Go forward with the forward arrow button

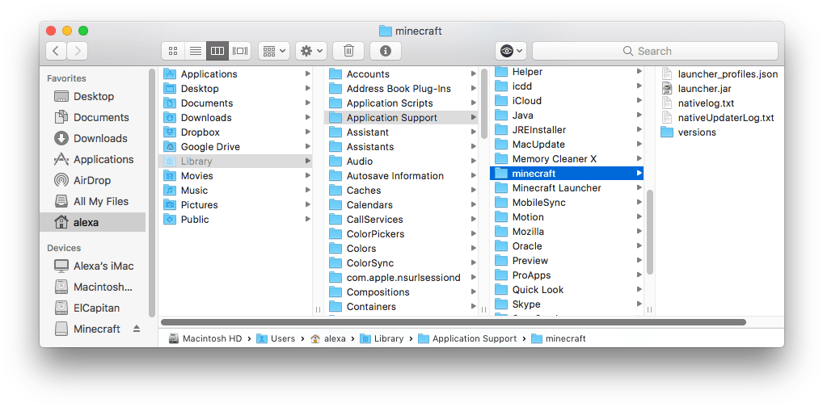point(77,51)
